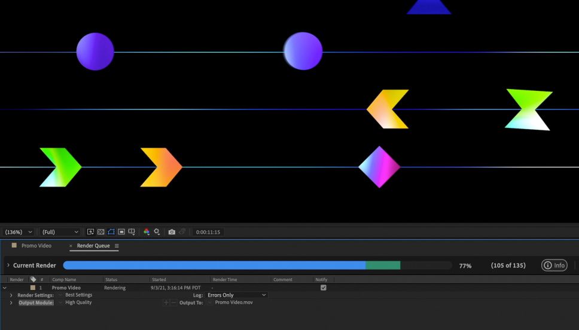Click the reset exposure icon
Screen dimensions: 579x330
tap(157, 232)
